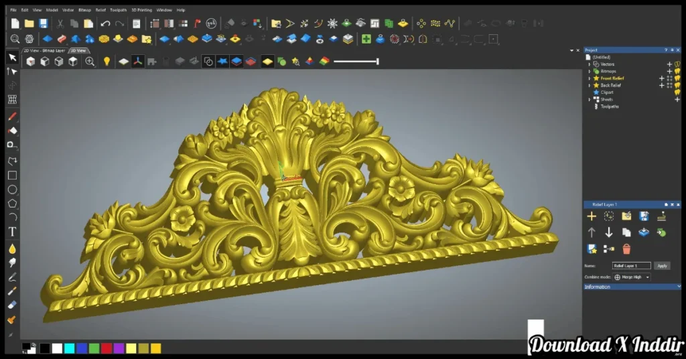686x359 pixels.
Task: Open the Toolpath menu
Action: [x=118, y=10]
